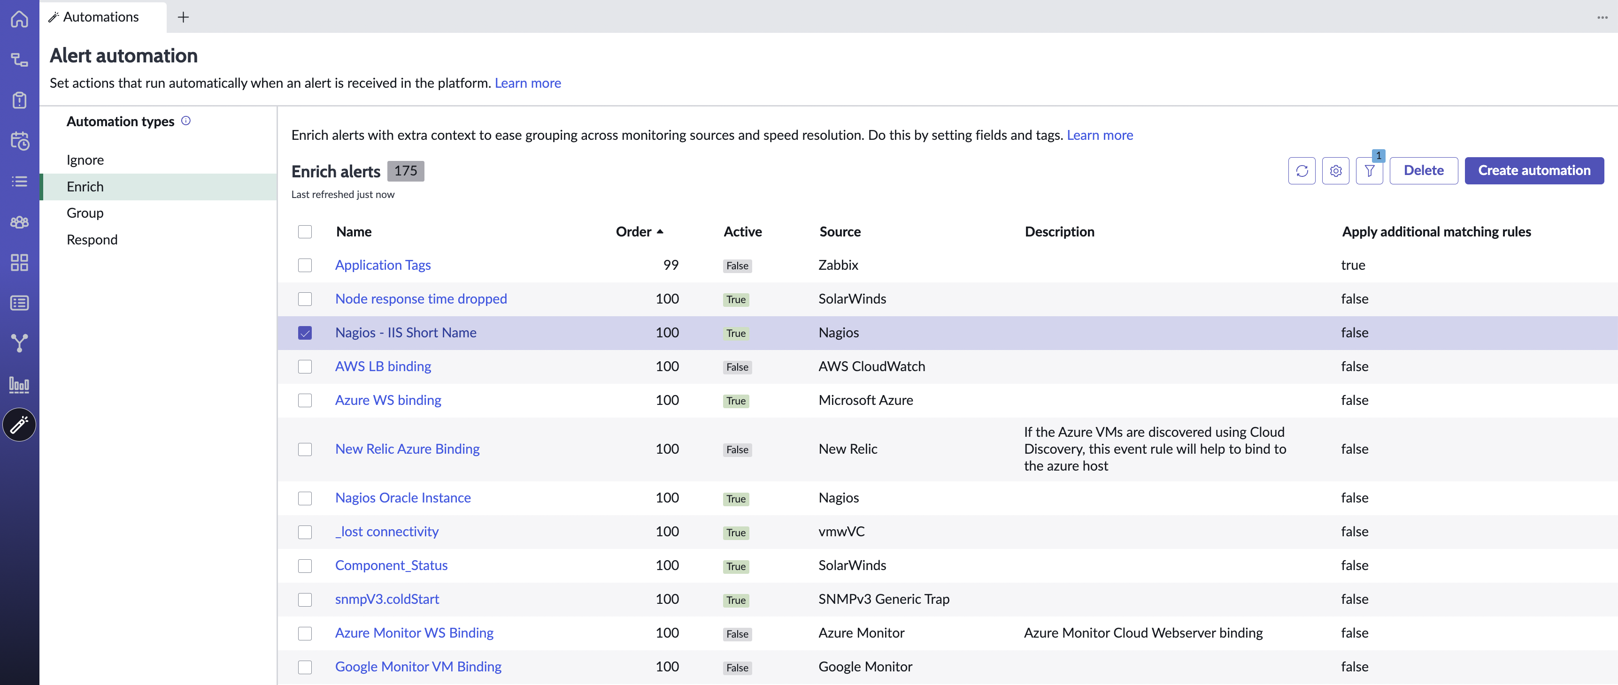Open the filter funnel icon
The height and width of the screenshot is (685, 1618).
point(1369,171)
